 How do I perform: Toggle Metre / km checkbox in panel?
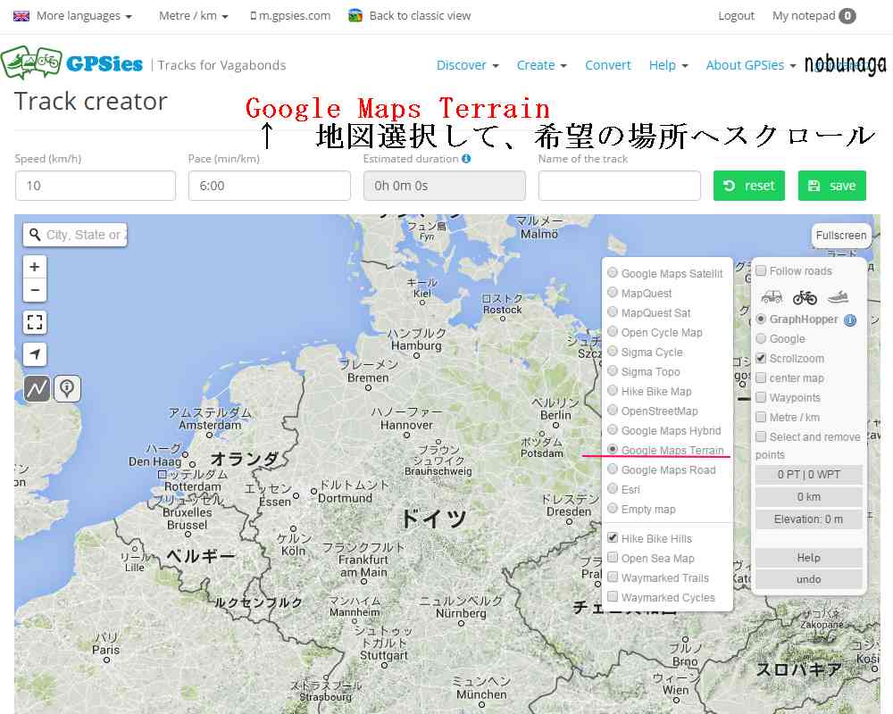click(x=761, y=417)
